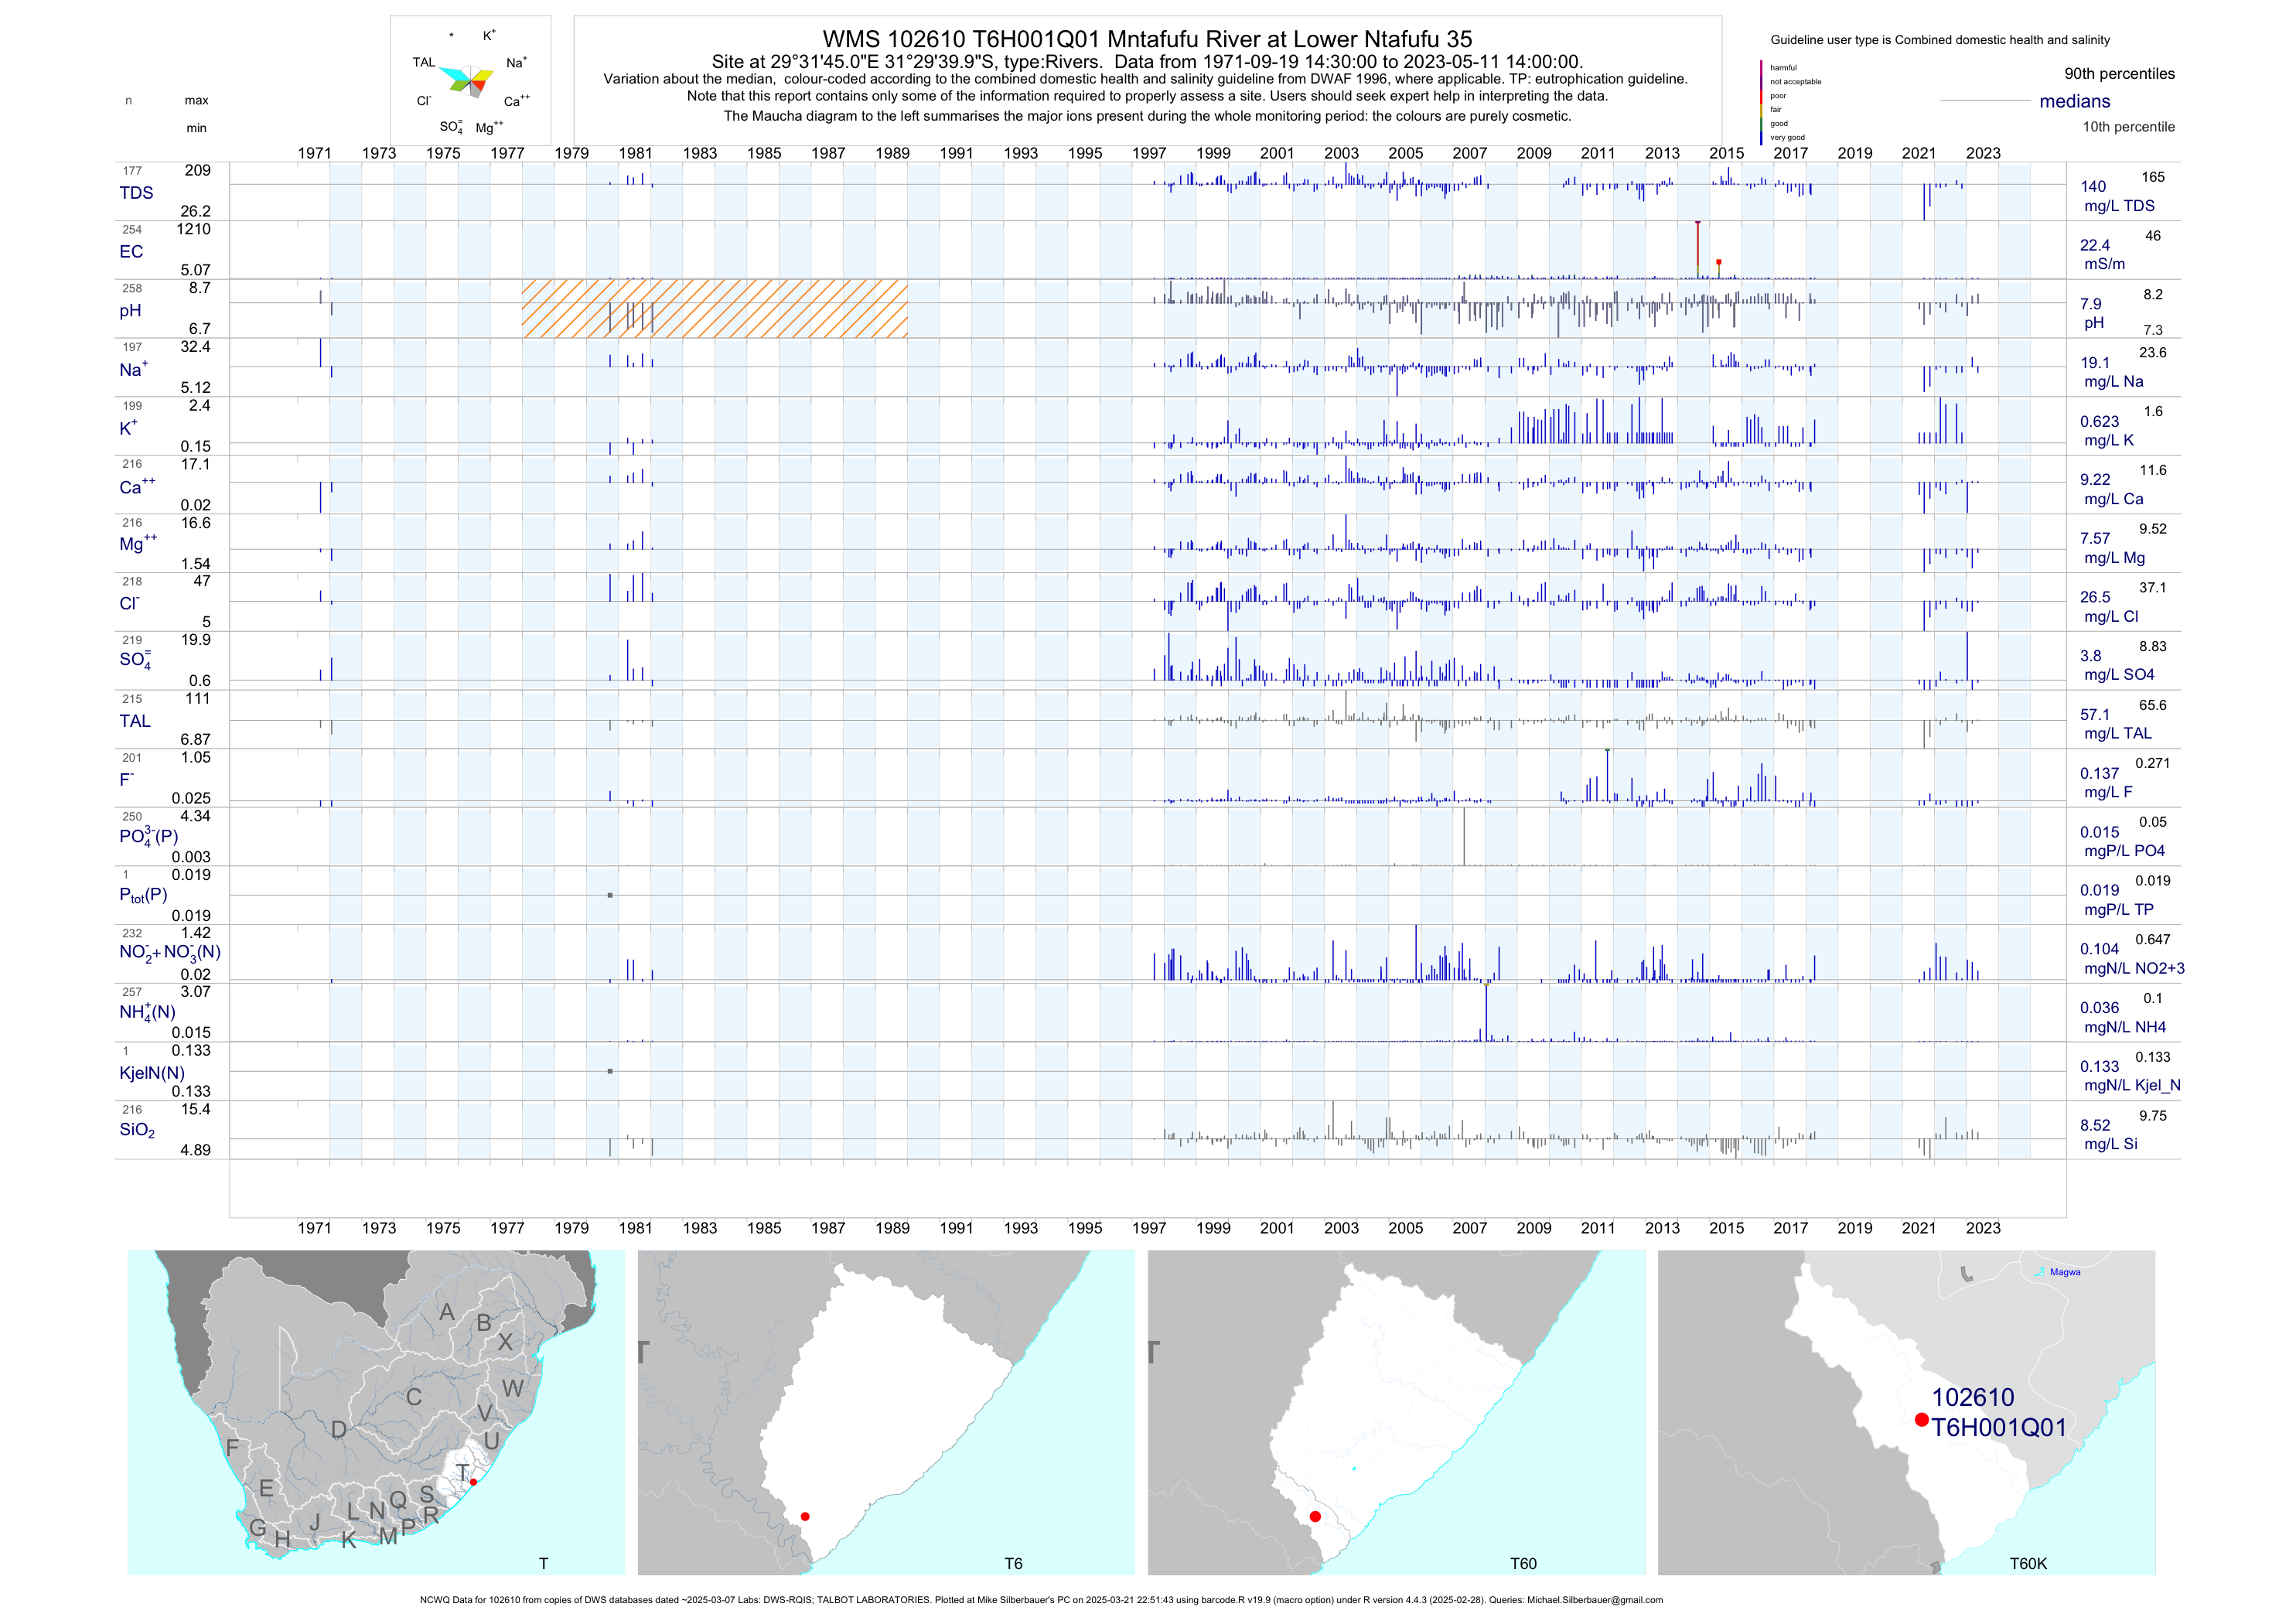Viewport: 2296px width, 1624px height.
Task: Open the T60K catchment map thumbnail
Action: (x=1906, y=1411)
